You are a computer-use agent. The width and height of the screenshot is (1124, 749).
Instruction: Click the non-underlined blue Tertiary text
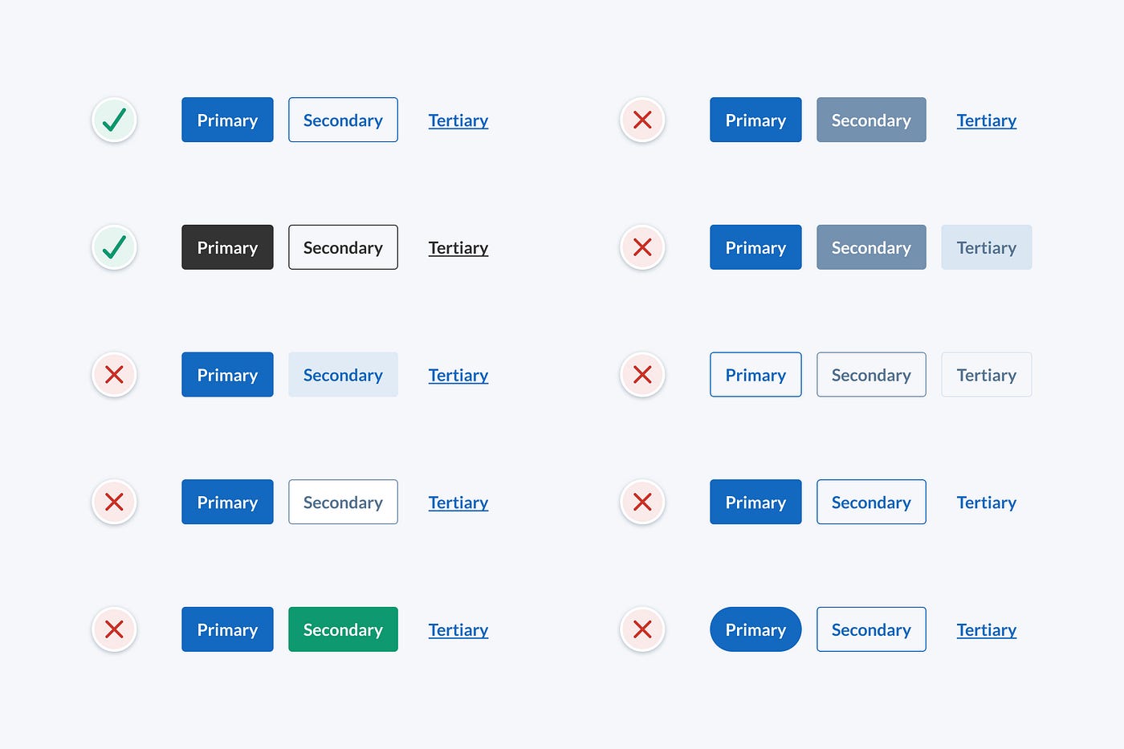[987, 503]
